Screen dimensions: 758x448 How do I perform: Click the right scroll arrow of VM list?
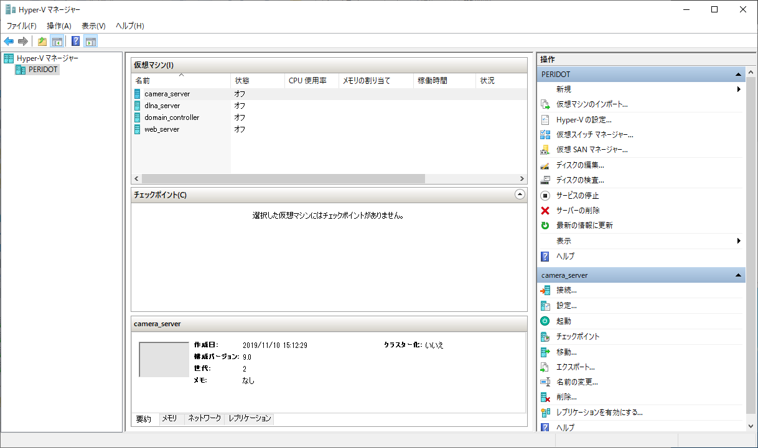522,178
